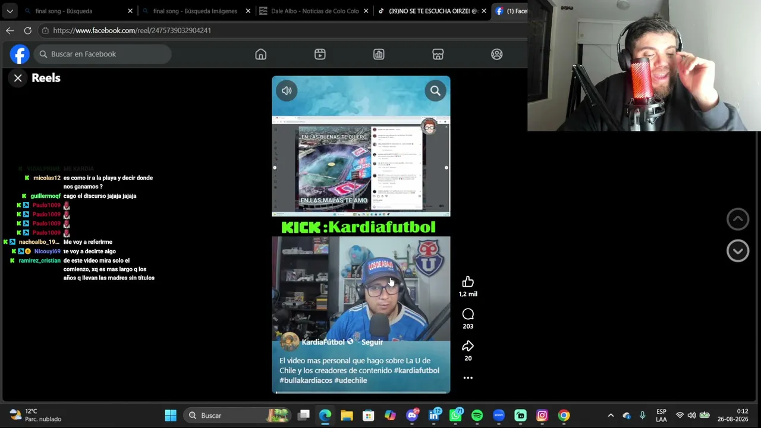Viewport: 761px width, 428px height.
Task: Mute the reel audio
Action: pyautogui.click(x=287, y=91)
